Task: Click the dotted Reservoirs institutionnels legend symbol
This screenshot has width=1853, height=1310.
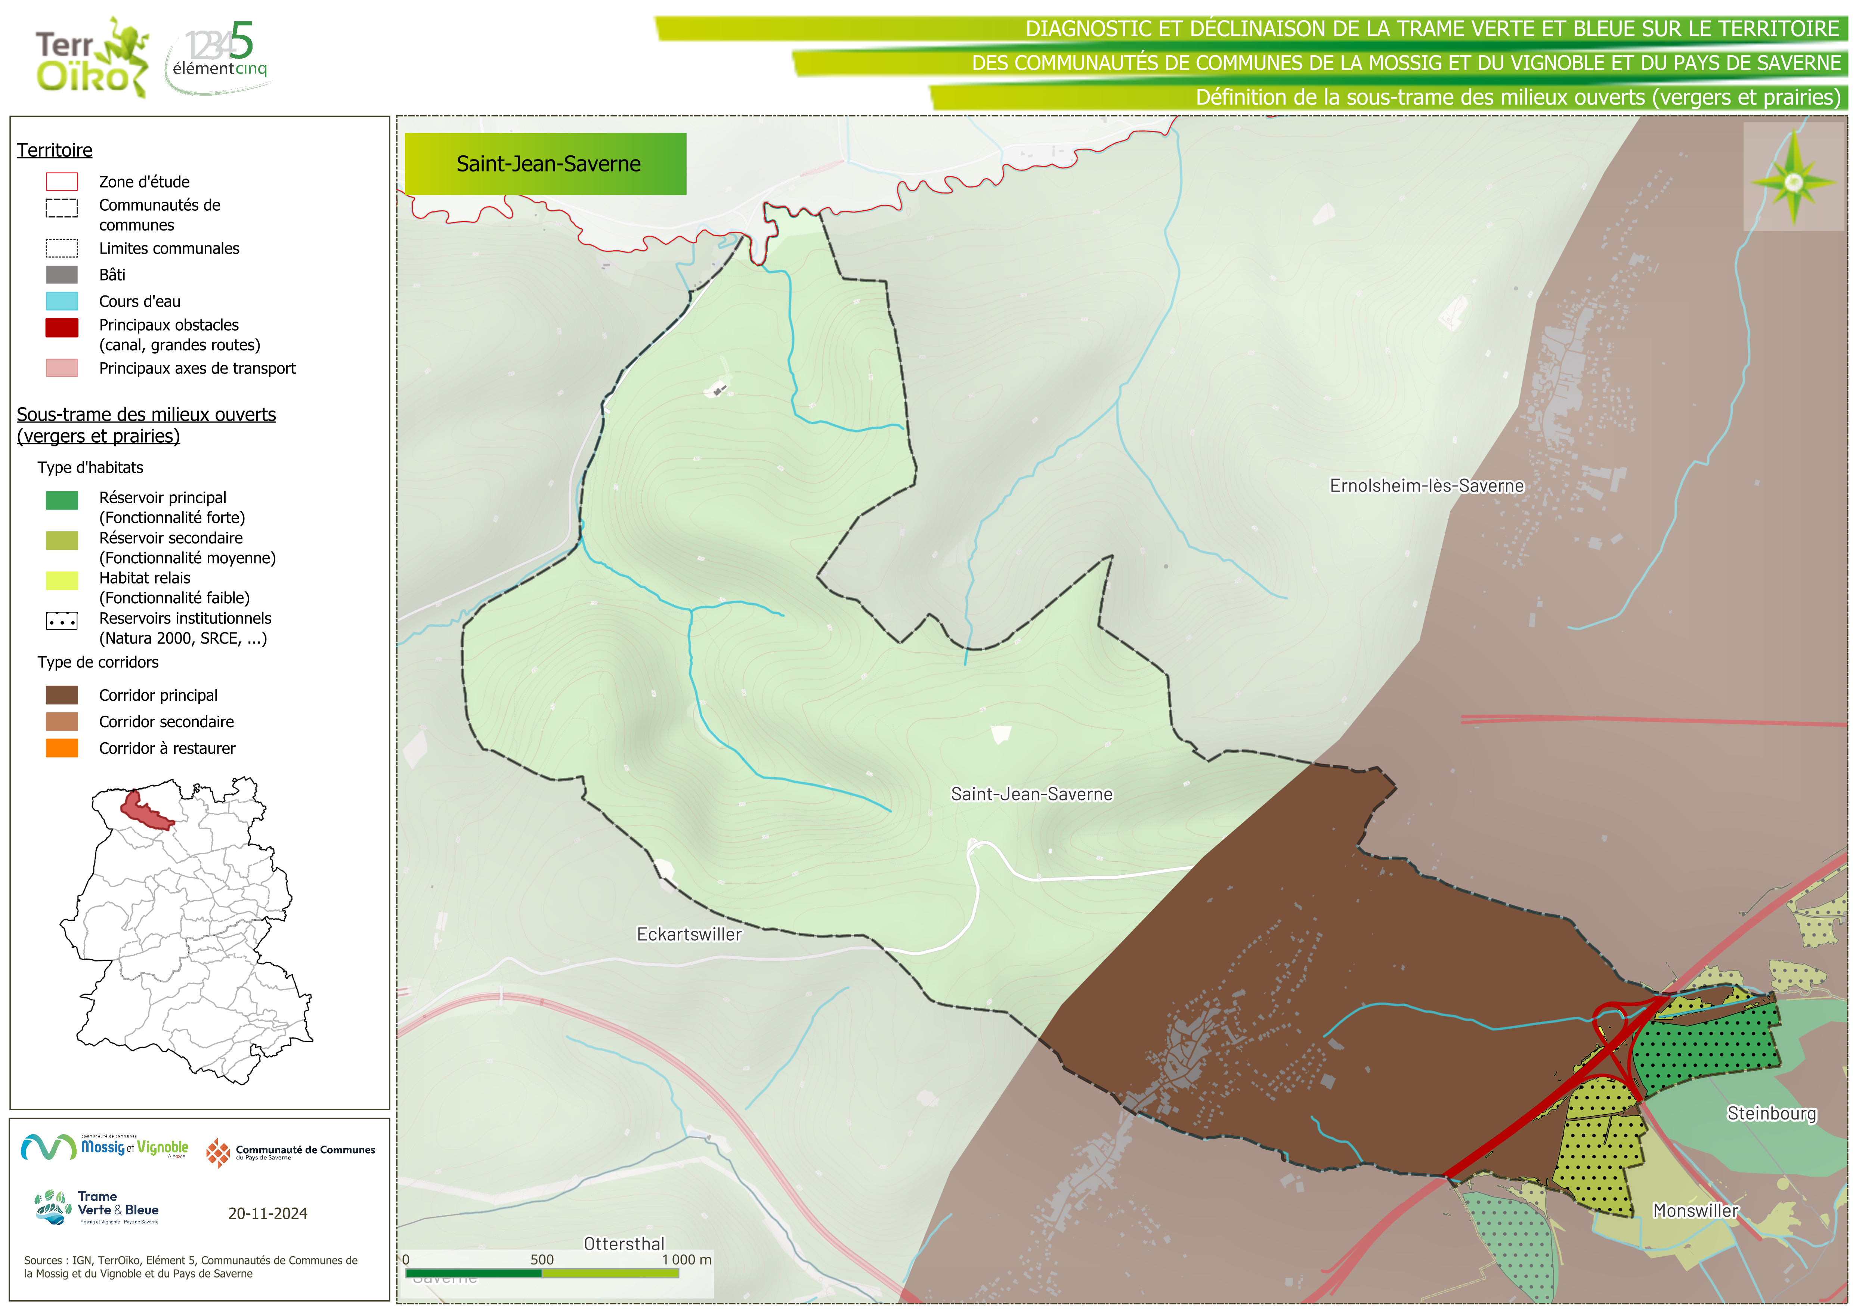Action: [61, 621]
